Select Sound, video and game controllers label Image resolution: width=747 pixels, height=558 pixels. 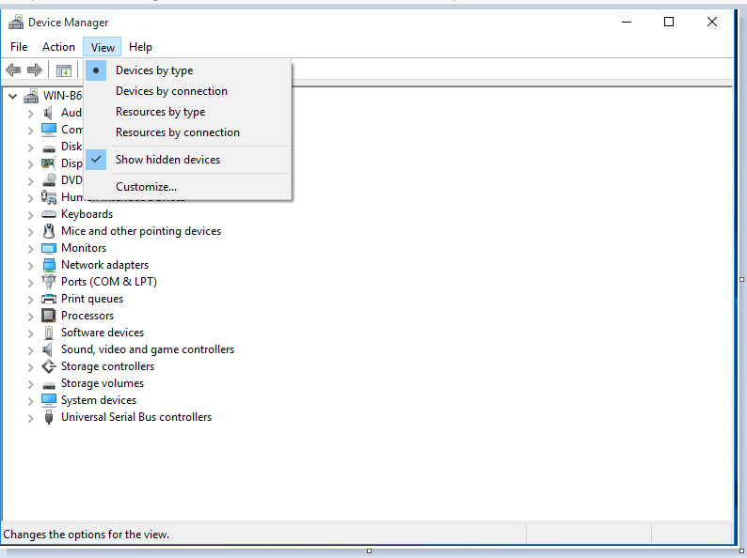148,349
